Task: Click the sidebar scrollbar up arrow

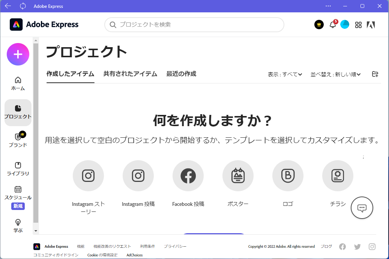Action: coord(36,40)
